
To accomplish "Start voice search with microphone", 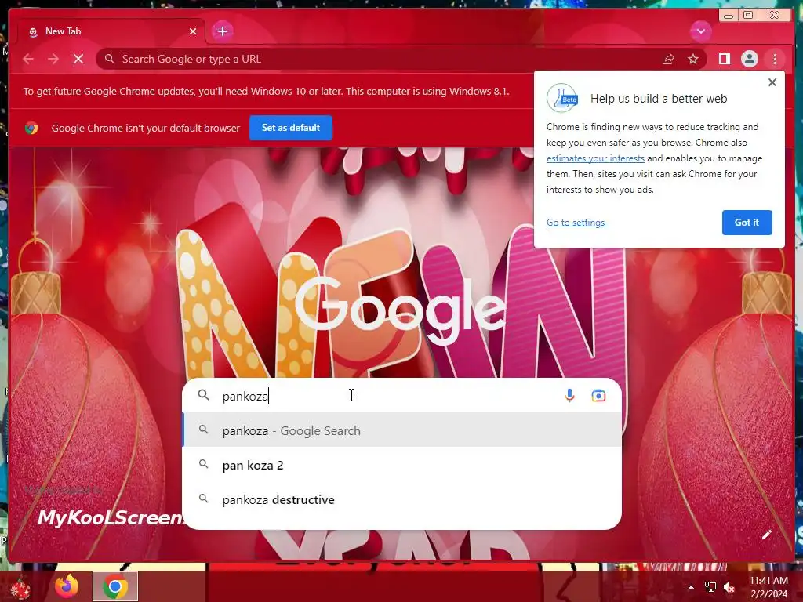I will tap(569, 395).
